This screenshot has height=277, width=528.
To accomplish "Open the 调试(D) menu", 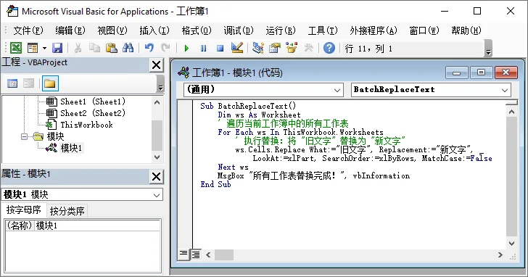I will click(239, 30).
